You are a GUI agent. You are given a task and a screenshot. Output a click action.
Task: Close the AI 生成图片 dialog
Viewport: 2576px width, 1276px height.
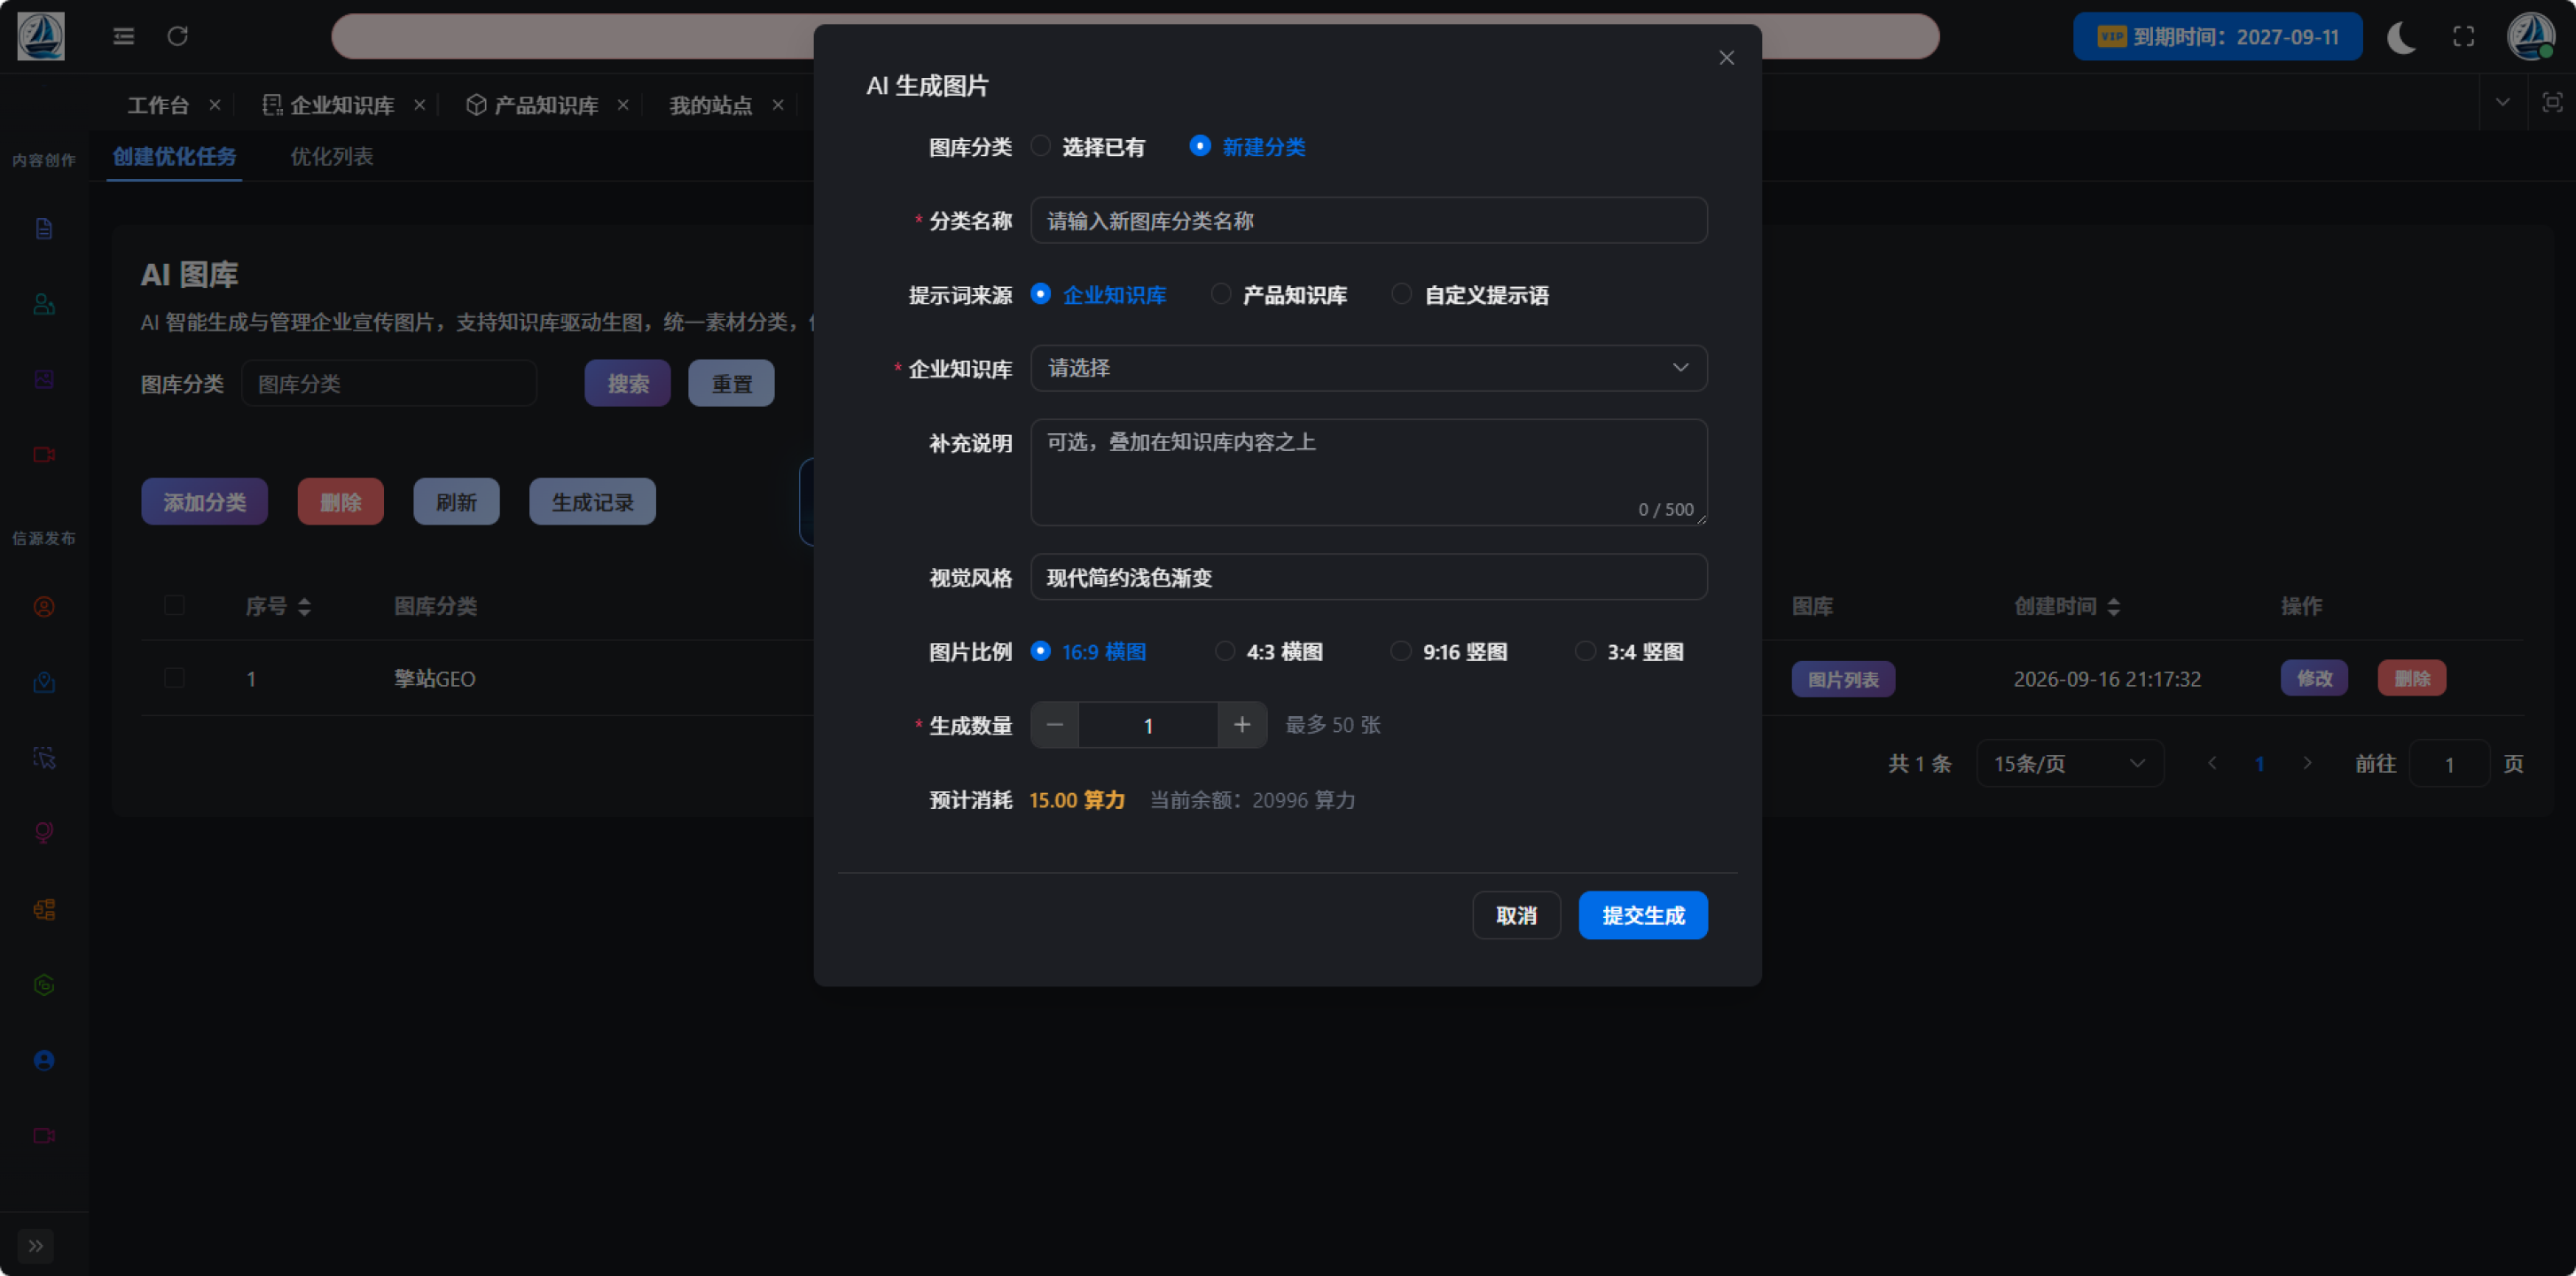coord(1726,58)
